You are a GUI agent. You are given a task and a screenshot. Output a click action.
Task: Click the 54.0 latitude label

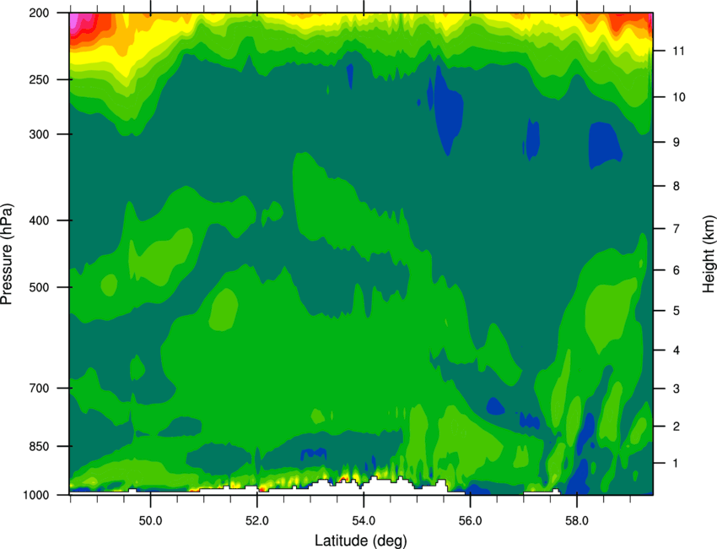coord(364,521)
